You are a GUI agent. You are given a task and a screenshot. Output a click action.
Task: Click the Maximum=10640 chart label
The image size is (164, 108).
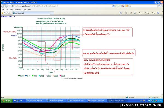tap(10, 32)
